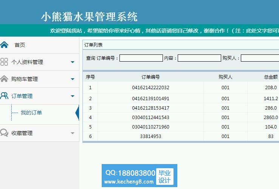Click the amount 2860.0
This screenshot has height=189, width=279.
(271, 117)
